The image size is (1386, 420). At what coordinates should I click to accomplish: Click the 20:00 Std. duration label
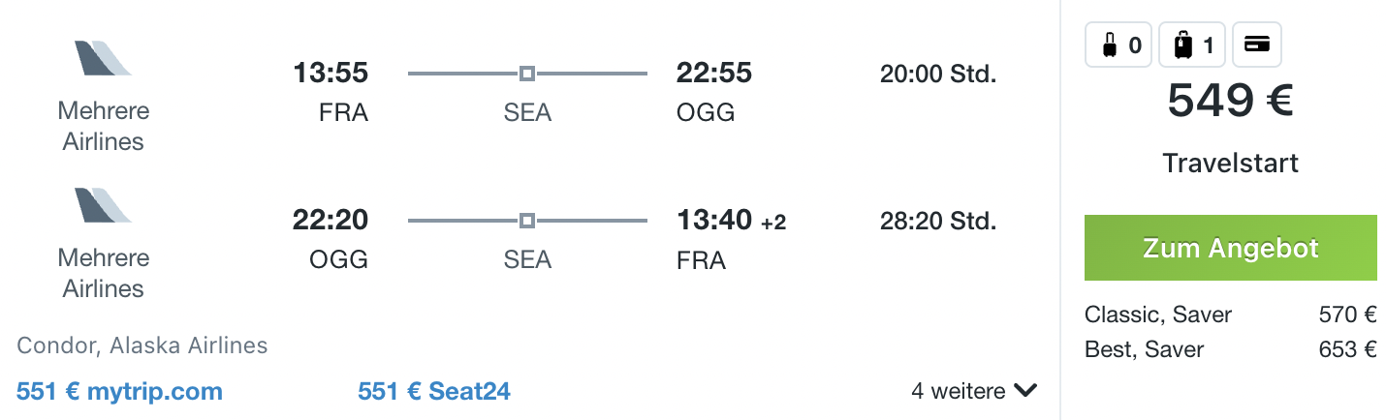point(937,74)
